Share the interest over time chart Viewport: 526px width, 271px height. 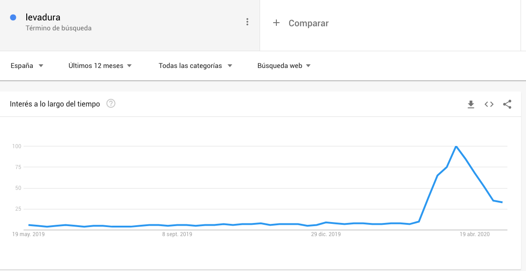pyautogui.click(x=507, y=104)
